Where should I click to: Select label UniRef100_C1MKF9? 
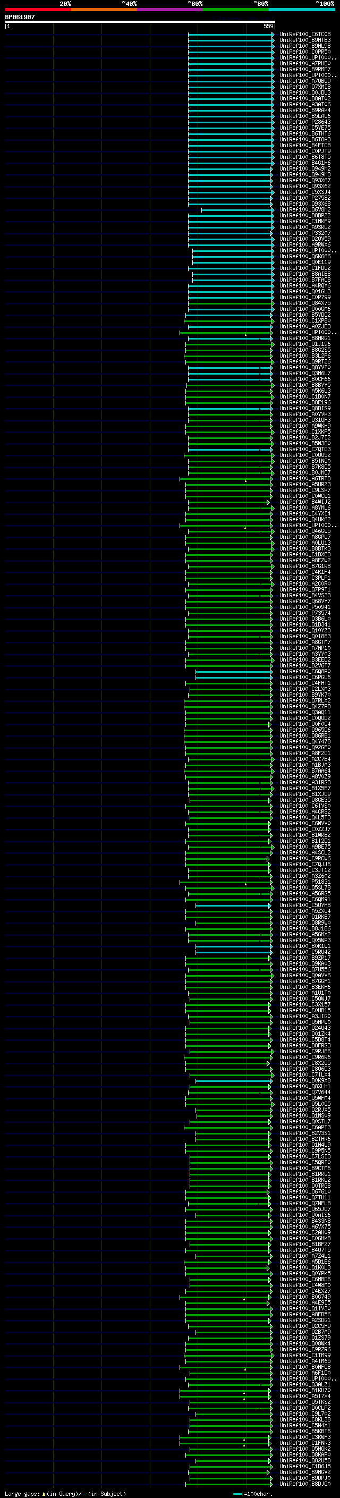coord(305,222)
